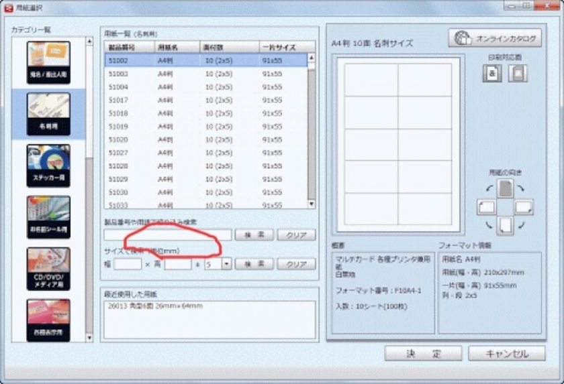The image size is (564, 384).
Task: Click the product number search field
Action: 167,235
